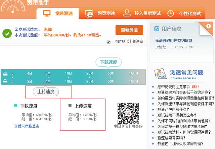Click the 用户信息 panel icon
Image resolution: width=215 pixels, height=149 pixels.
pos(157,29)
